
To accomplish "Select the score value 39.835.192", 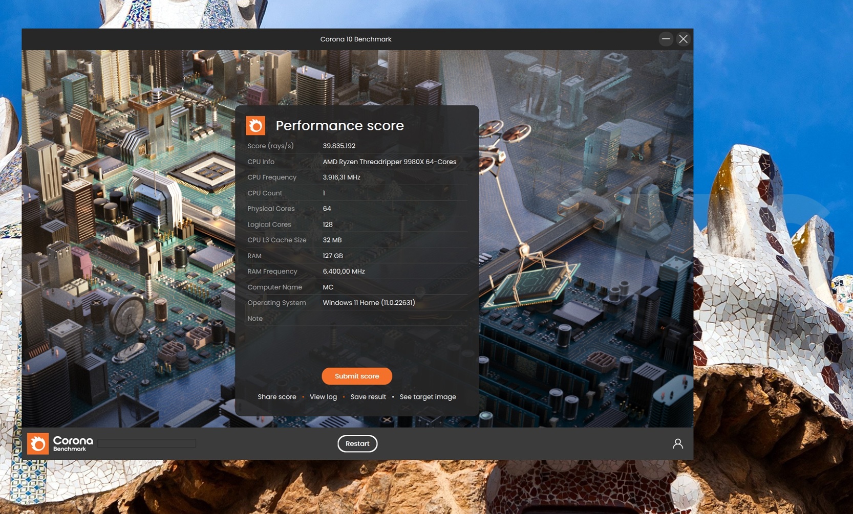I will click(339, 146).
